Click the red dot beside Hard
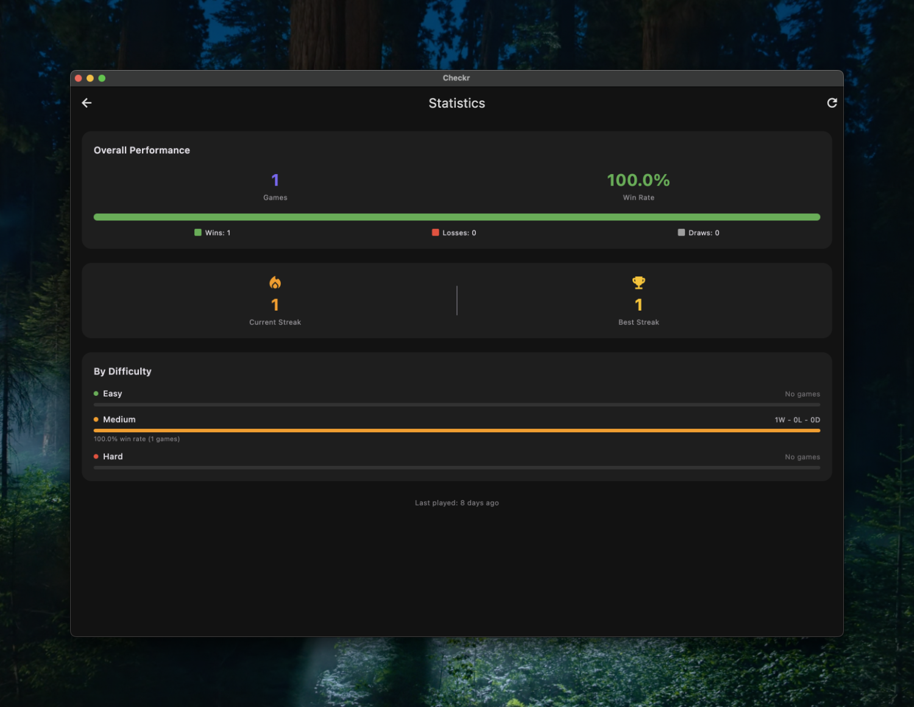The height and width of the screenshot is (707, 914). coord(96,457)
